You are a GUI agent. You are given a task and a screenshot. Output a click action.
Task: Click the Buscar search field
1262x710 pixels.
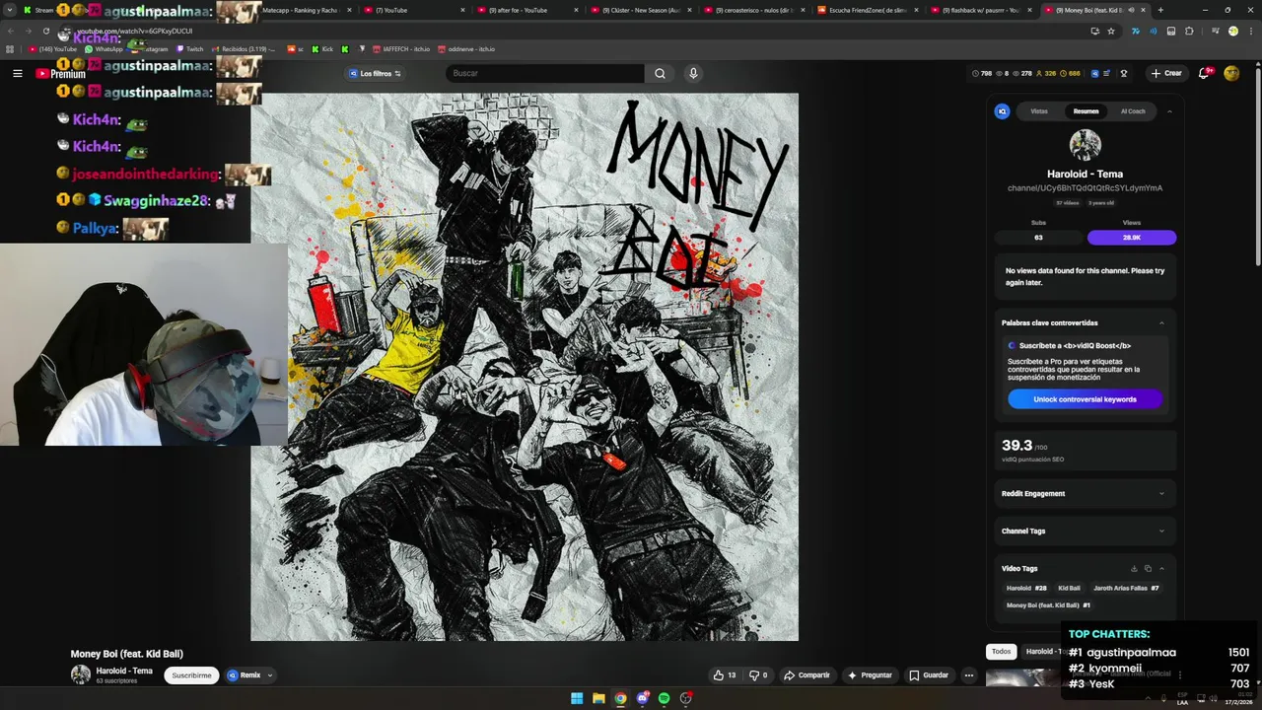[545, 73]
